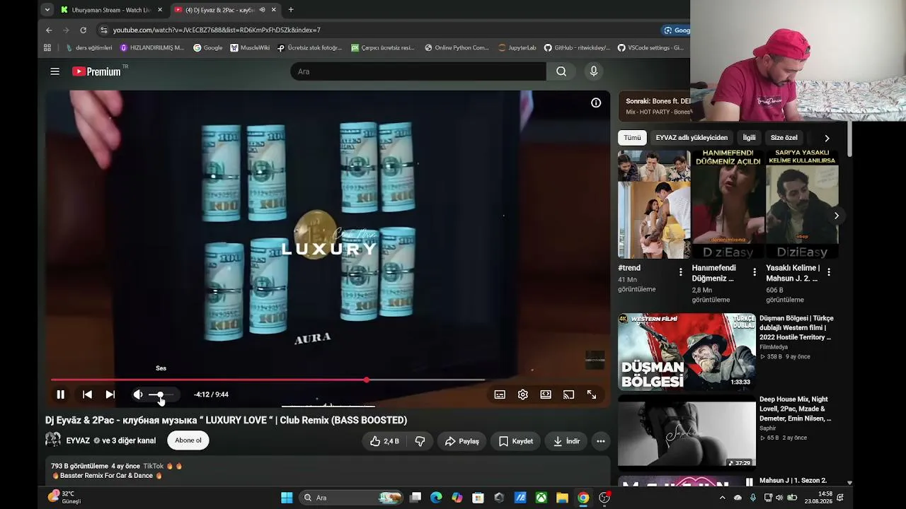Open options menu for #trend short

click(x=681, y=272)
